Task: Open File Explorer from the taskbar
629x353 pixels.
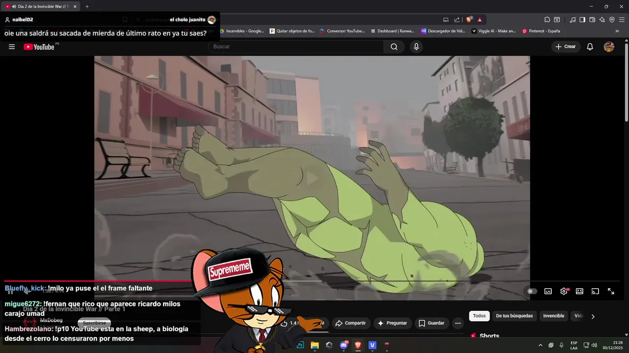Action: tap(314, 345)
